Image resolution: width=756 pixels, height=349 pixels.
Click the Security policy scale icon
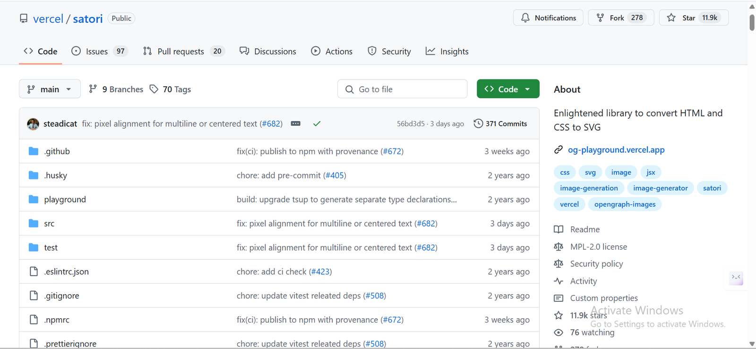point(558,264)
